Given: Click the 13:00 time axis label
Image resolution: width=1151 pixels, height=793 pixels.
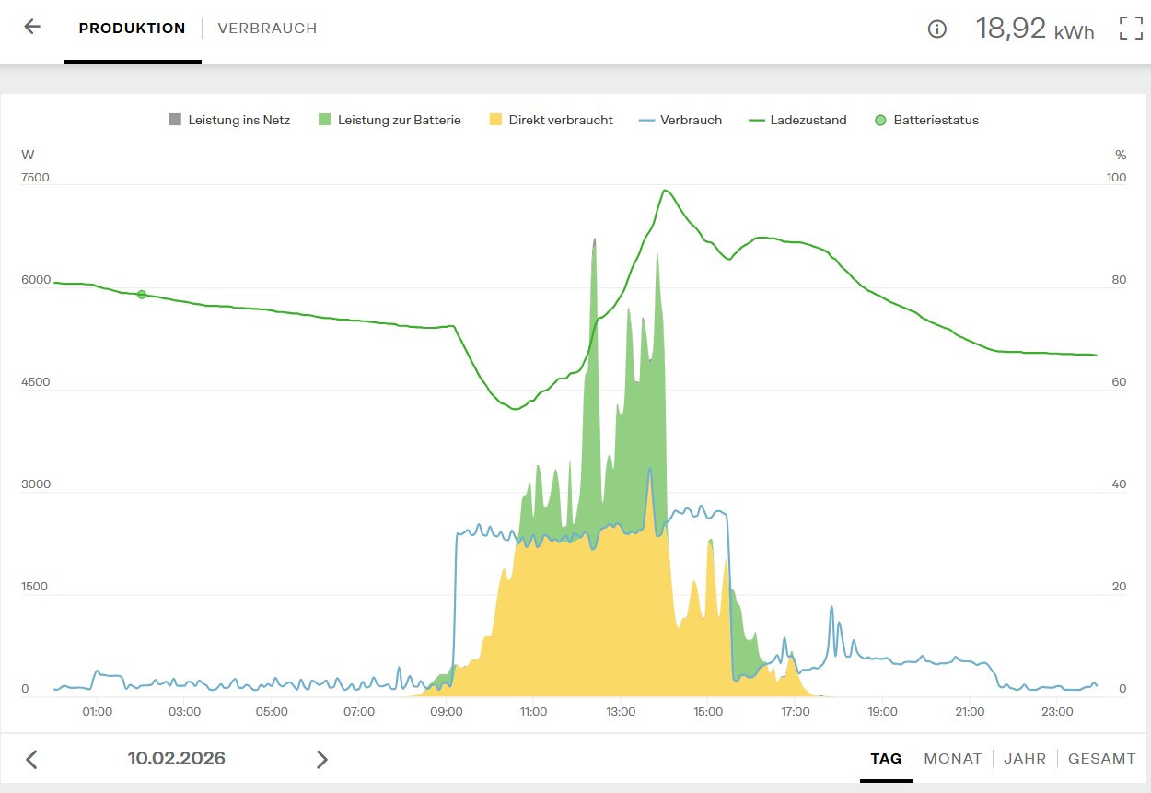Looking at the screenshot, I should (621, 712).
